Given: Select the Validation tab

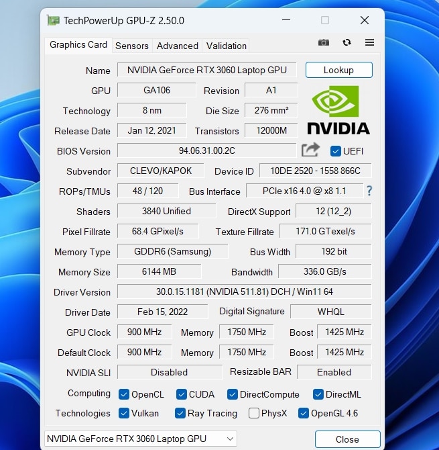Looking at the screenshot, I should (226, 46).
